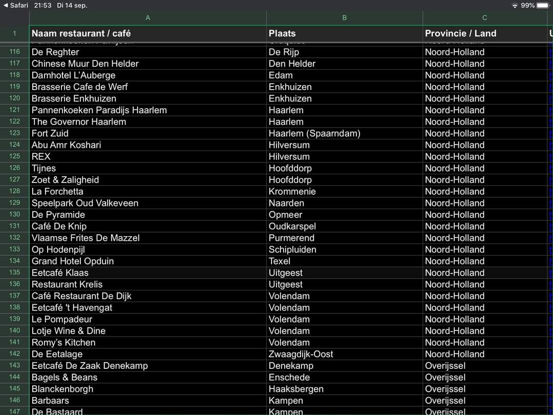Screen dimensions: 553x415
Task: Select cell 'Restaurant Krelis'
Action: click(x=148, y=284)
